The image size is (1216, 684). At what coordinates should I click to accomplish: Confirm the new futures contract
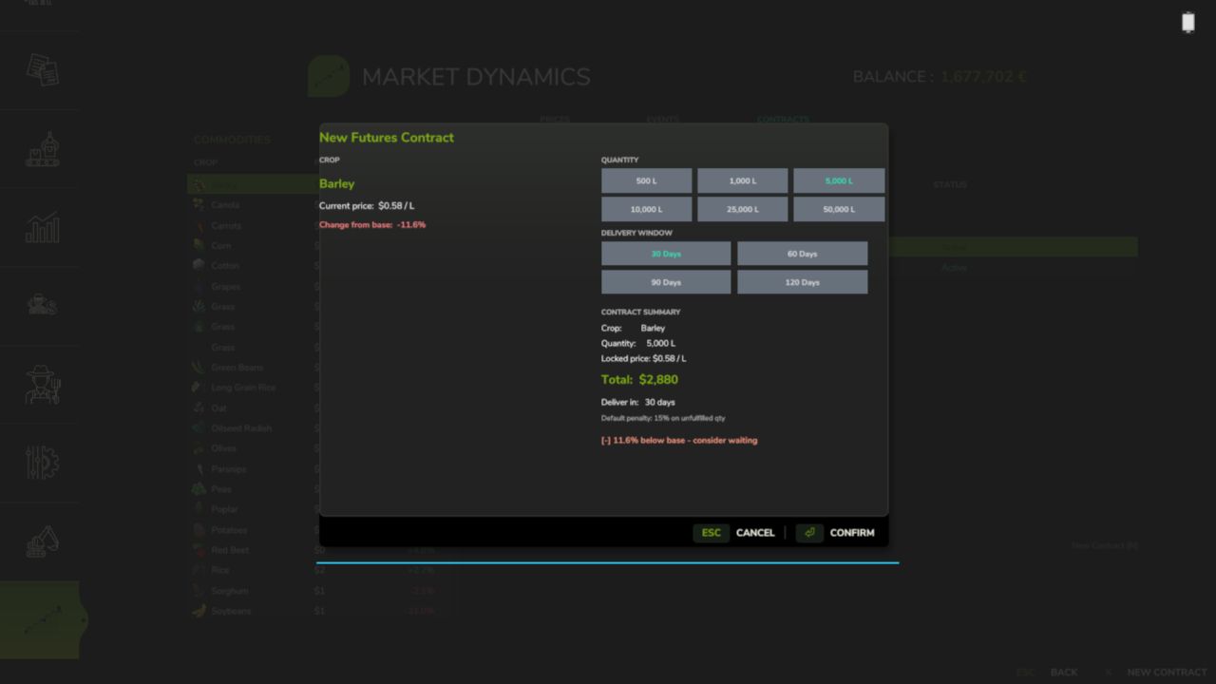pos(851,533)
